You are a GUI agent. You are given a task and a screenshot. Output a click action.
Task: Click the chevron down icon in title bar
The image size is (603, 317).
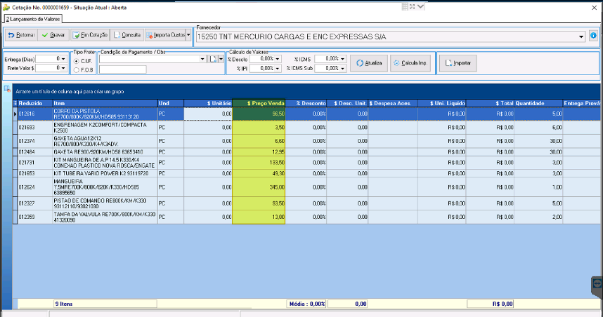point(420,6)
